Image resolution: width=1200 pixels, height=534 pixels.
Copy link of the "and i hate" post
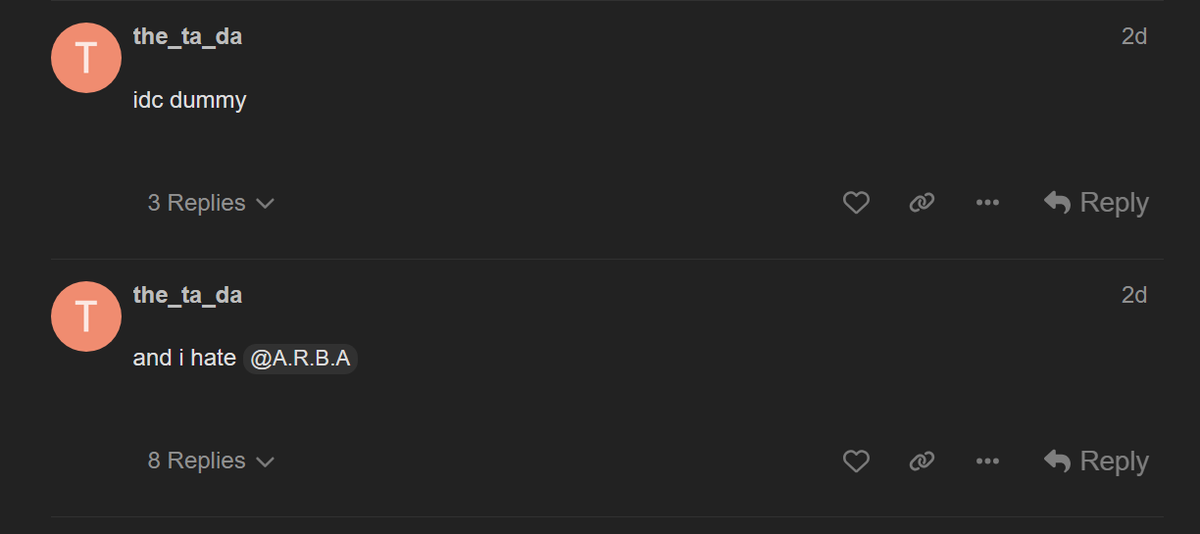922,461
